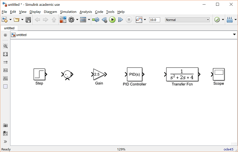Open the Tools menu
238x152 pixels.
pyautogui.click(x=110, y=12)
